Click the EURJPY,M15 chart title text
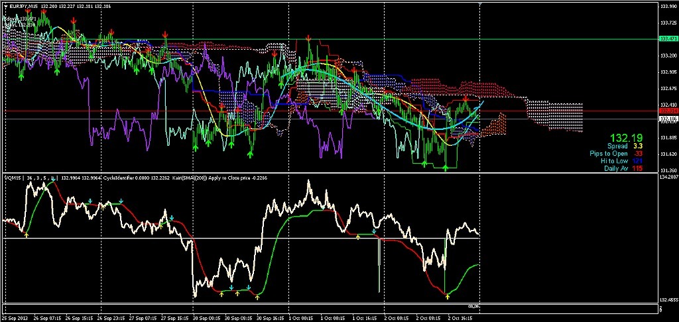The width and height of the screenshot is (679, 322). pos(23,7)
